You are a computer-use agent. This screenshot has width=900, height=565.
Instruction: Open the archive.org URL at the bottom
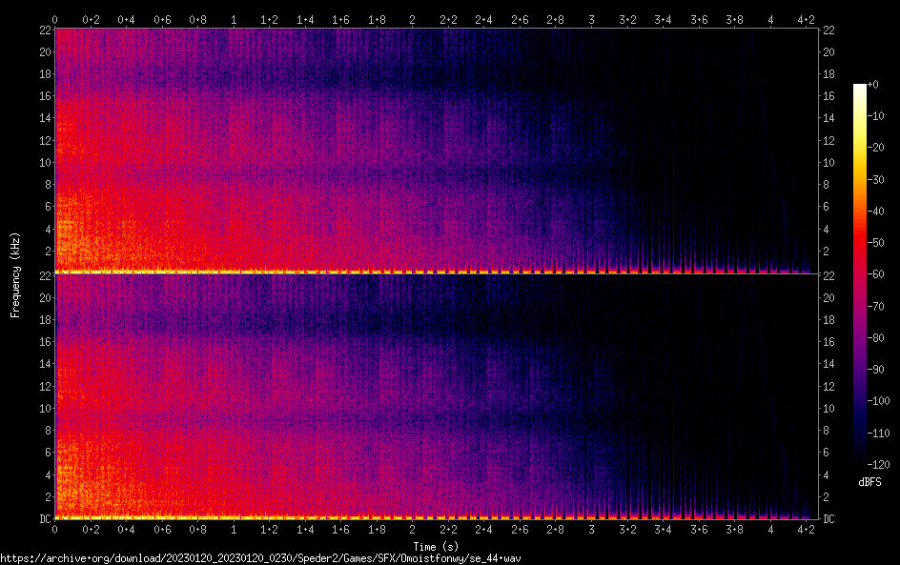pyautogui.click(x=260, y=557)
